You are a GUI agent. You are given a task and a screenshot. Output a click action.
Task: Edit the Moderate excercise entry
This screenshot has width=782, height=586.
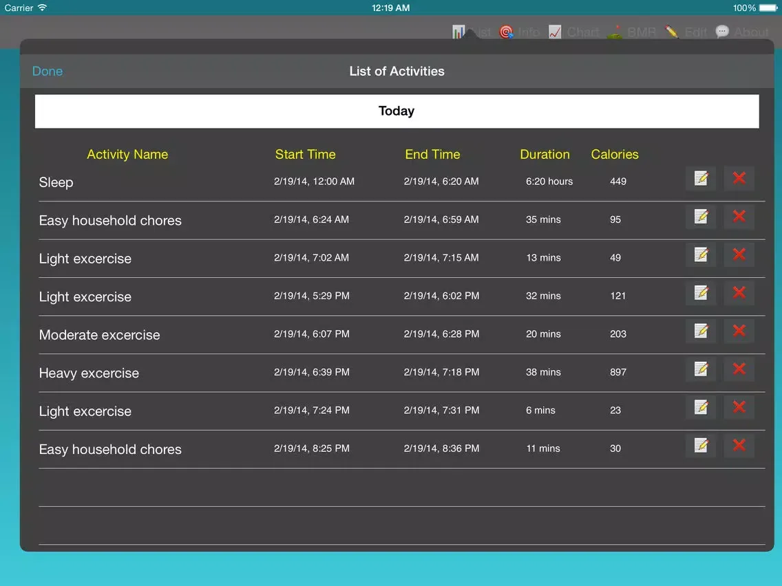click(701, 331)
